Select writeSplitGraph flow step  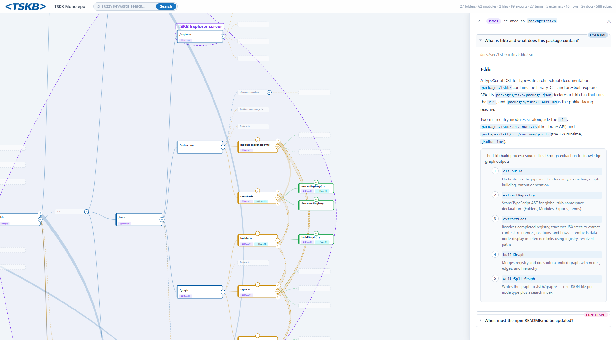(552, 279)
